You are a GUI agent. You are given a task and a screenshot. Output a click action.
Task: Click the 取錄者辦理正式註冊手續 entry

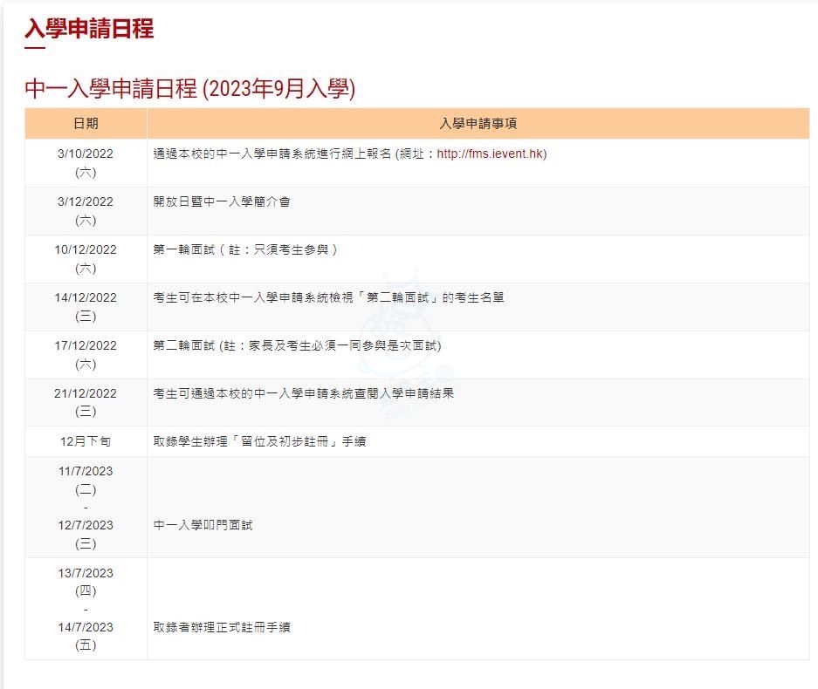[222, 627]
